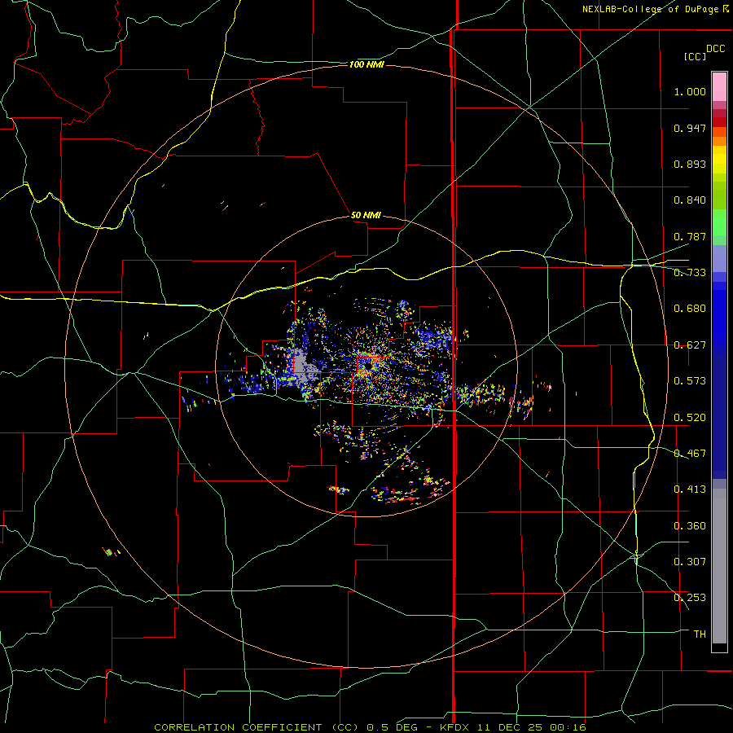Click the 0.893 scale value

point(690,164)
